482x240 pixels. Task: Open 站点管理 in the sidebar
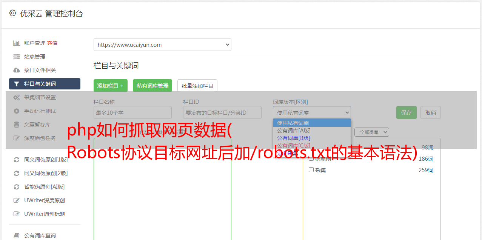(x=35, y=57)
